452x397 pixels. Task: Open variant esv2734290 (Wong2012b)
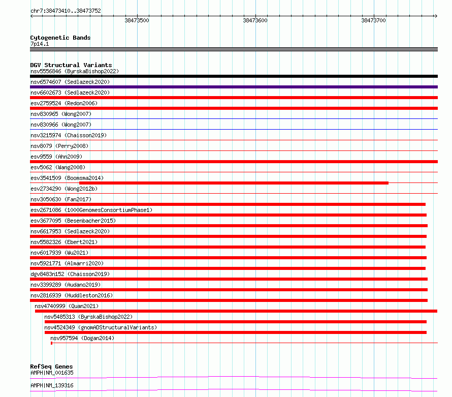point(64,189)
